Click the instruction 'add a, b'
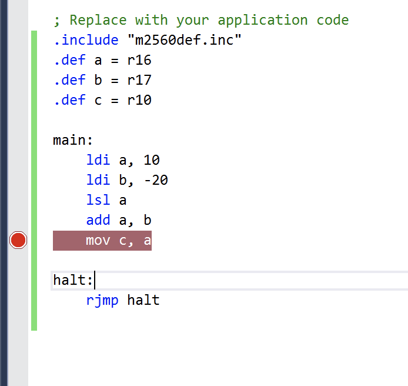The height and width of the screenshot is (386, 408). pyautogui.click(x=119, y=220)
